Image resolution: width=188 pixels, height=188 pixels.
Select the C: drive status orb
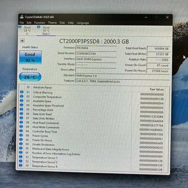click(x=20, y=27)
